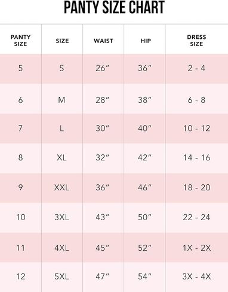Click the PANTY SIZE CHART title
Screen dimensions: 228x292
tap(114, 7)
